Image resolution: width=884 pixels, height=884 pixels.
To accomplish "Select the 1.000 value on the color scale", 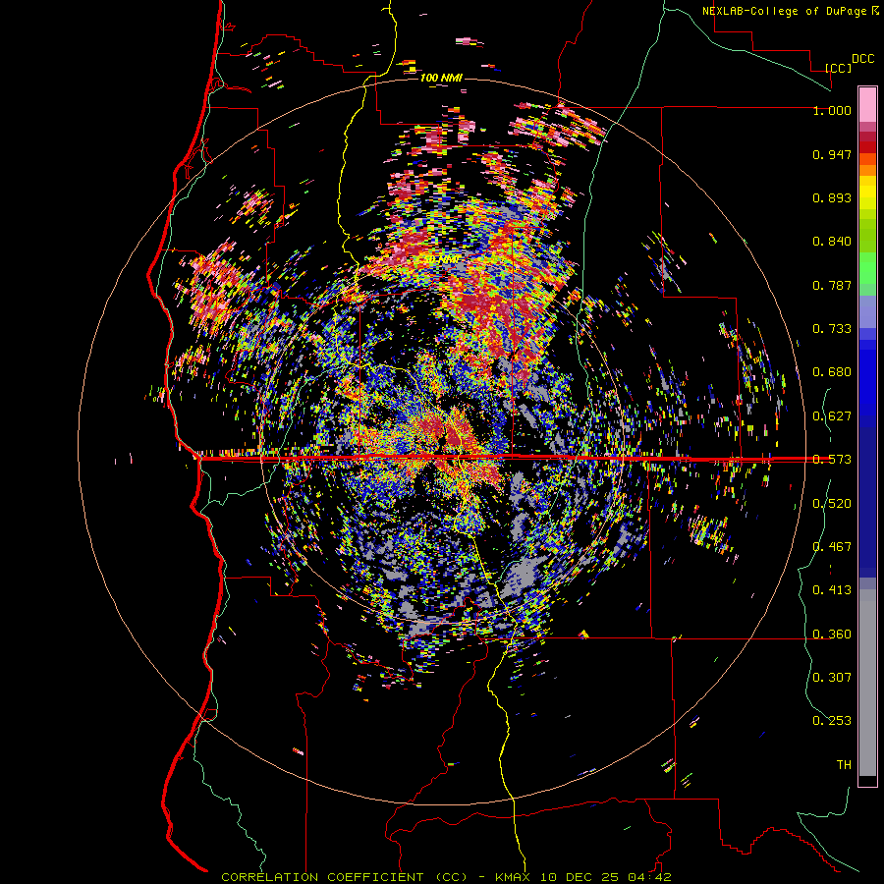I will point(832,110).
